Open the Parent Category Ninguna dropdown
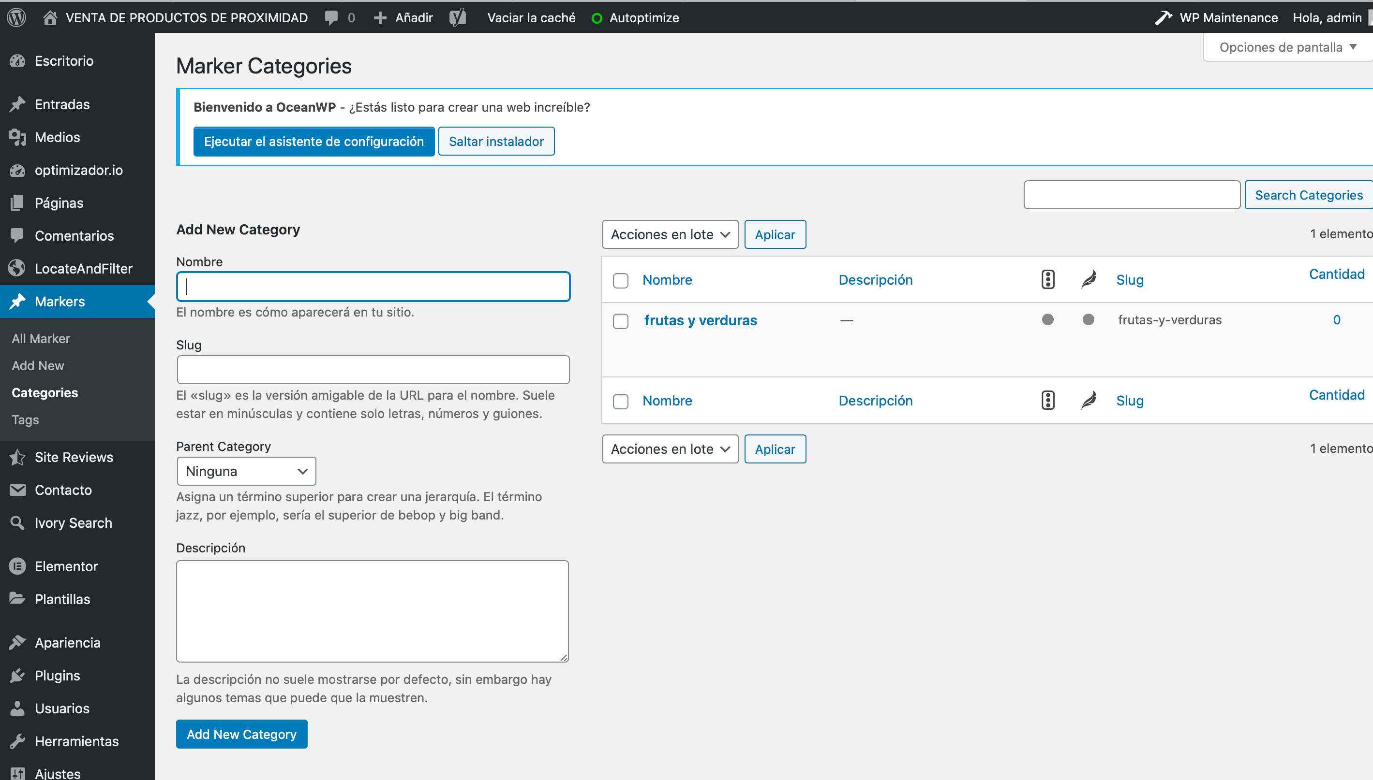This screenshot has height=780, width=1373. point(246,471)
